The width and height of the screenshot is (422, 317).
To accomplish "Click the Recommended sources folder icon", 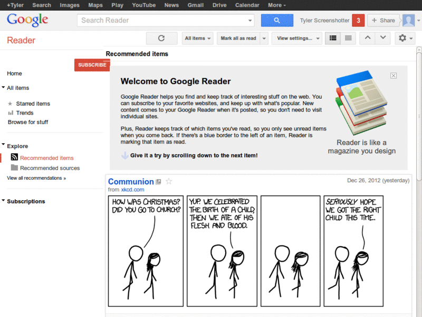I will click(14, 167).
